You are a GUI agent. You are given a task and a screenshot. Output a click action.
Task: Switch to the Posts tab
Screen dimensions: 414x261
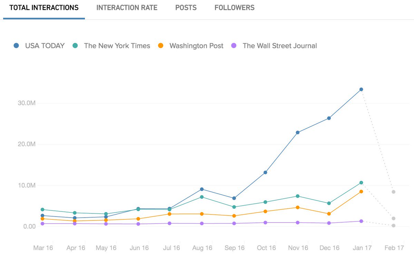(x=186, y=8)
